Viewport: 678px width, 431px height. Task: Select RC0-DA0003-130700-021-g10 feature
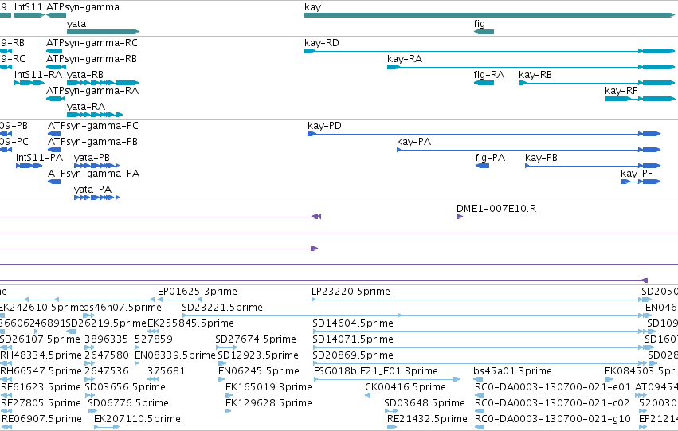pos(479,428)
